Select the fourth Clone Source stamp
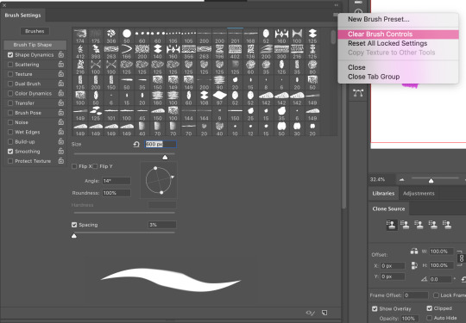 click(x=432, y=225)
